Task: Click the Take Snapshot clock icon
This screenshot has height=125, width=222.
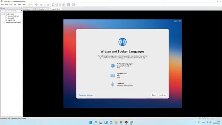Action: [41, 5]
